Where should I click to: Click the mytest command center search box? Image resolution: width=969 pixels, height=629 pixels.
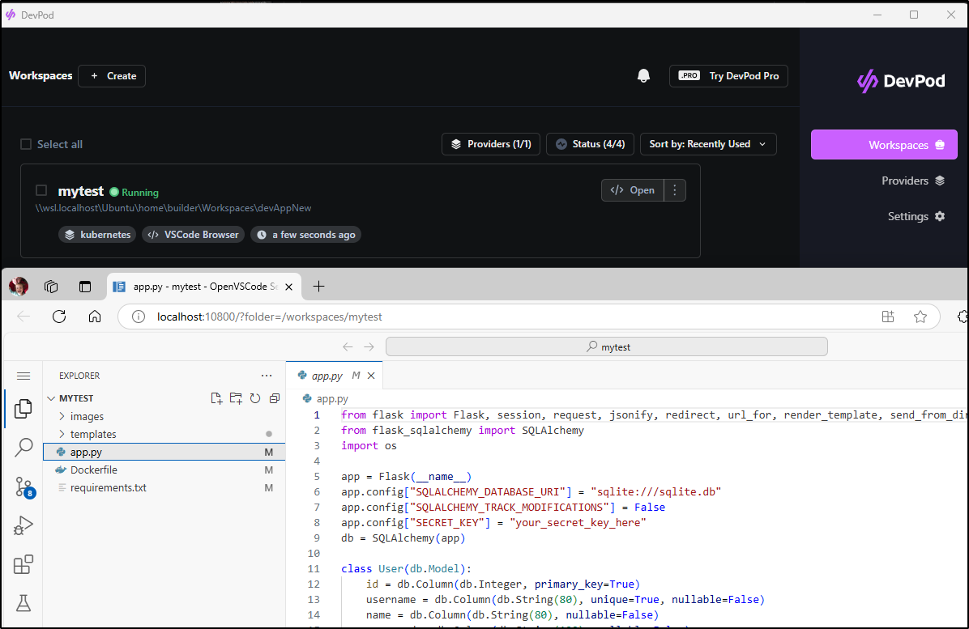tap(606, 347)
